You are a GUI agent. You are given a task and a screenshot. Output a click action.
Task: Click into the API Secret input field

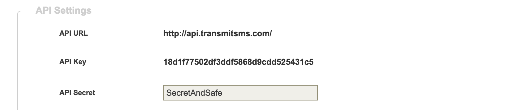tap(240, 93)
